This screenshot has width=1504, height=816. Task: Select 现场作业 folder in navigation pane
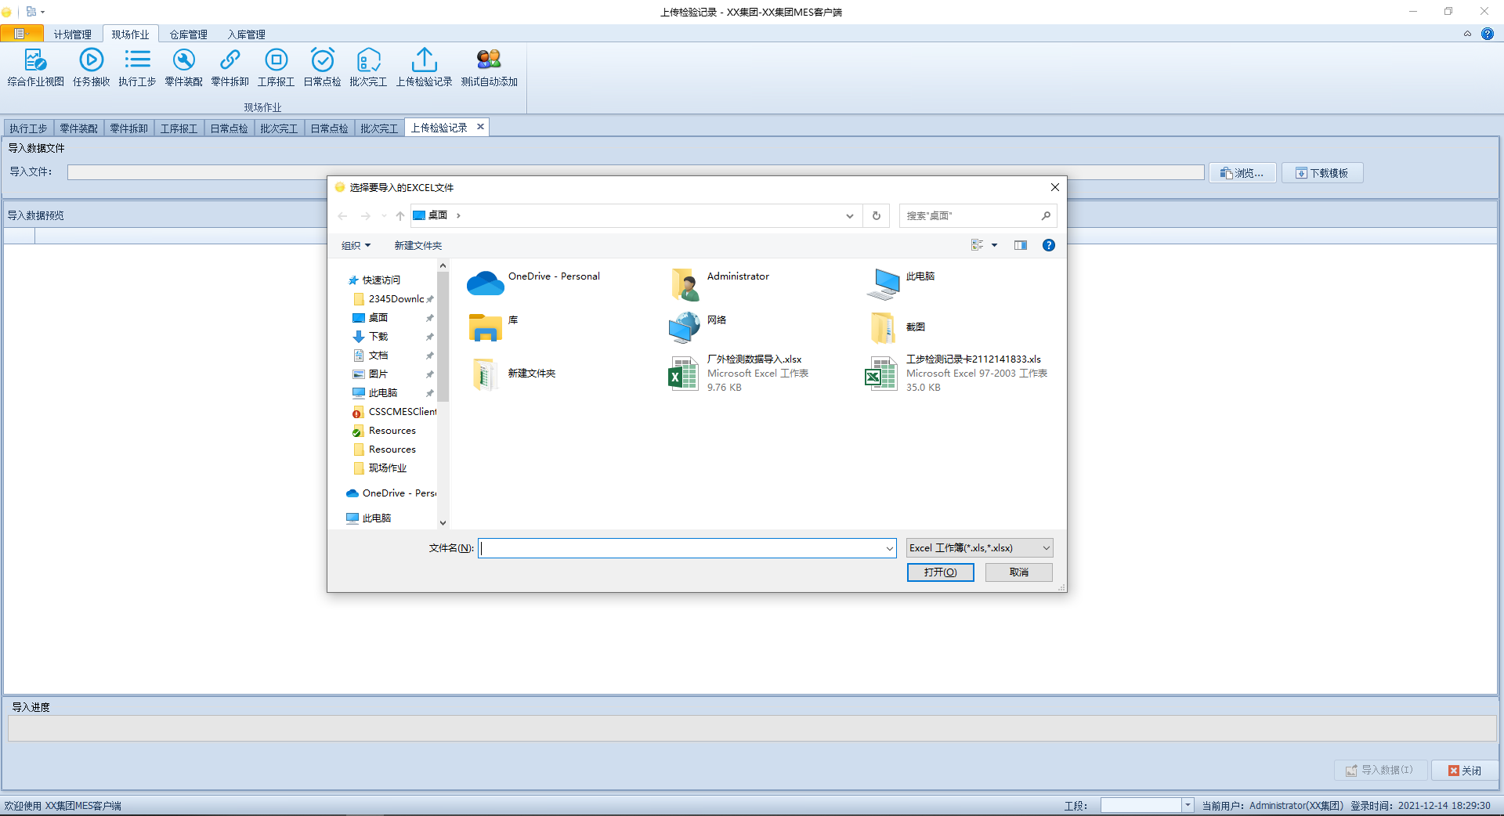381,468
